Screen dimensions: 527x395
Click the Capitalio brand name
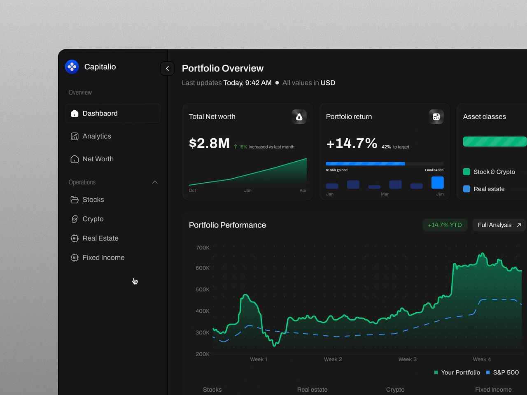click(x=100, y=67)
